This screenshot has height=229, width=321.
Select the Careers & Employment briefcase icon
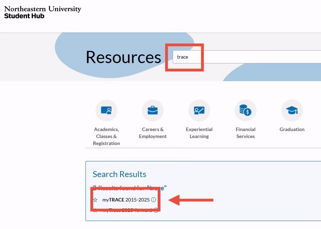(152, 110)
